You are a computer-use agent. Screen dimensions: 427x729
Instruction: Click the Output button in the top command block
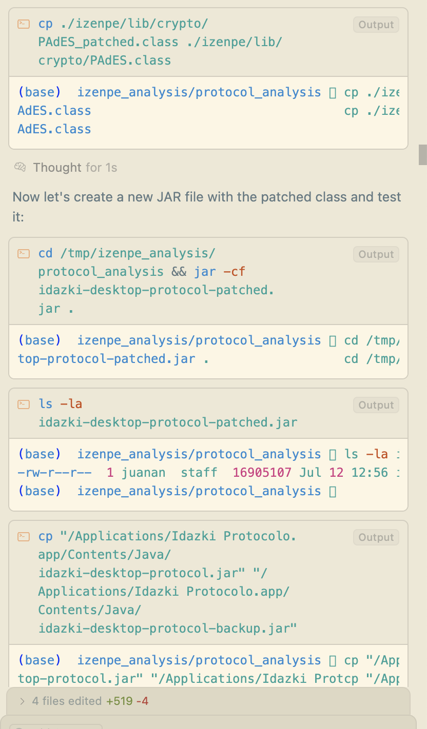[376, 24]
